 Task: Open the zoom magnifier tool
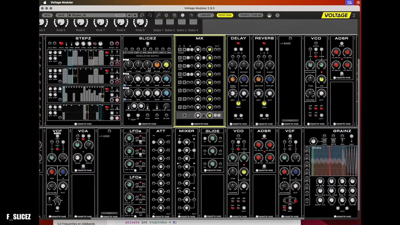coord(158,15)
